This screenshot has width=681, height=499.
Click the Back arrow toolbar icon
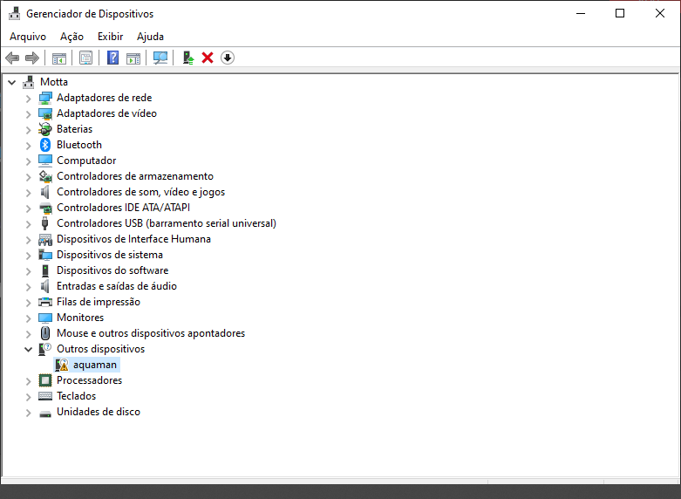pyautogui.click(x=12, y=58)
